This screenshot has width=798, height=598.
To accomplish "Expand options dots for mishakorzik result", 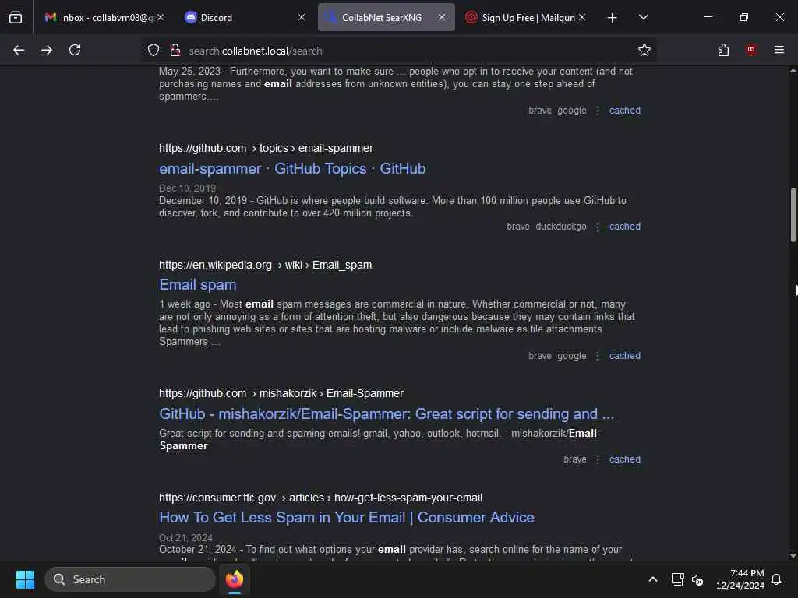I will (x=598, y=459).
